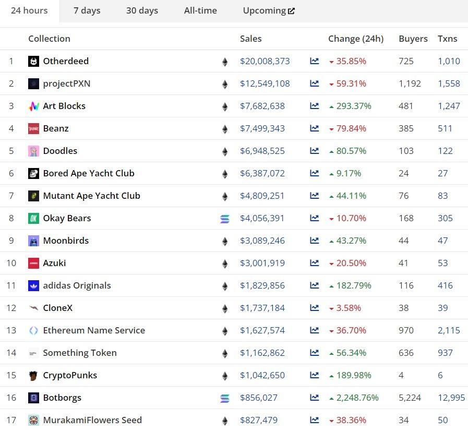The image size is (468, 431).
Task: Open the Upcoming tab
Action: pos(269,11)
